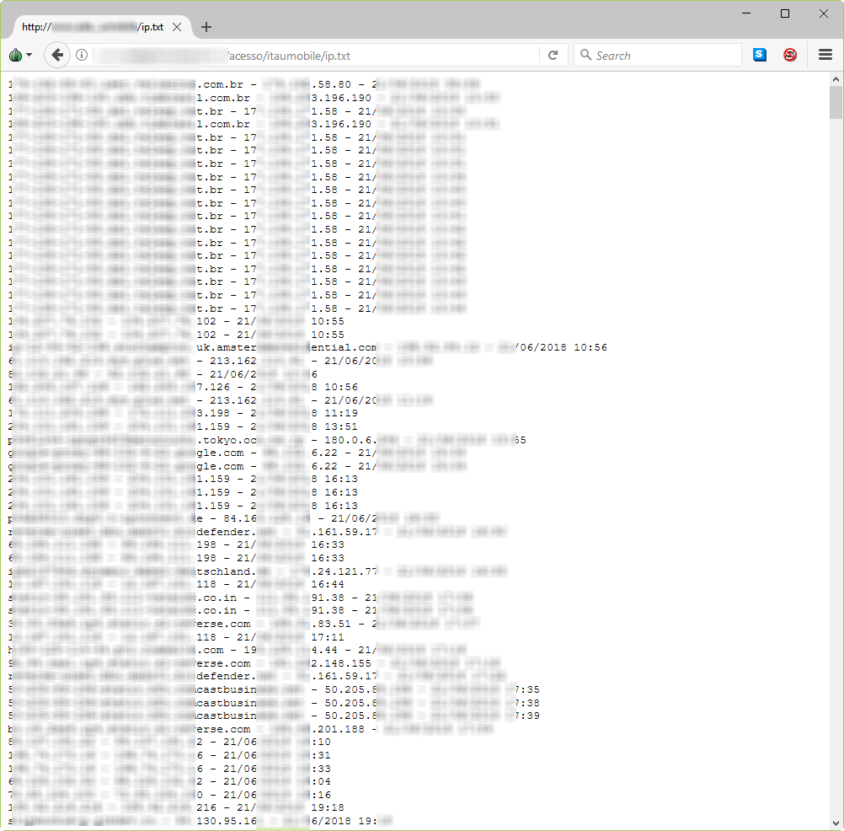Click the "7:38" time text
Screen dimensions: 844x831
point(527,703)
